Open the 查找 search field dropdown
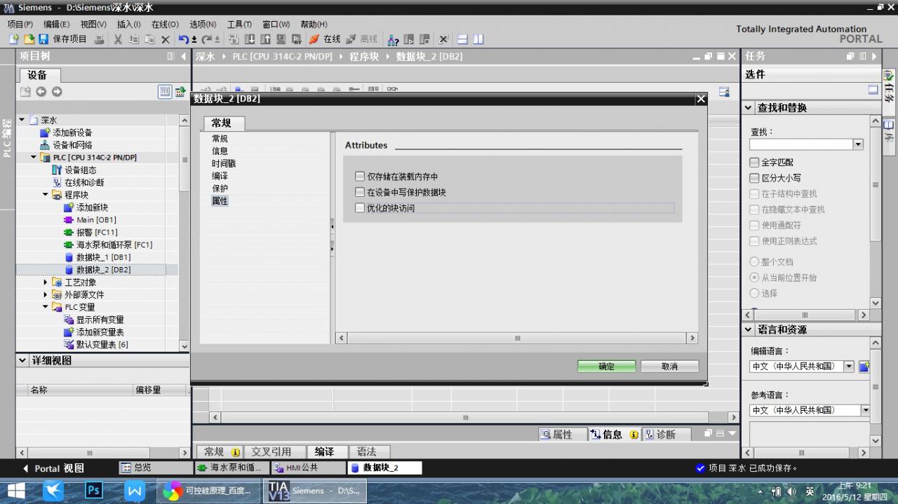Image resolution: width=898 pixels, height=504 pixels. [858, 144]
